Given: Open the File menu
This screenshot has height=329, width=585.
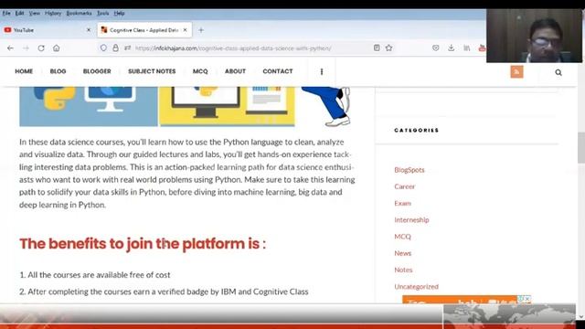Looking at the screenshot, I should [6, 13].
